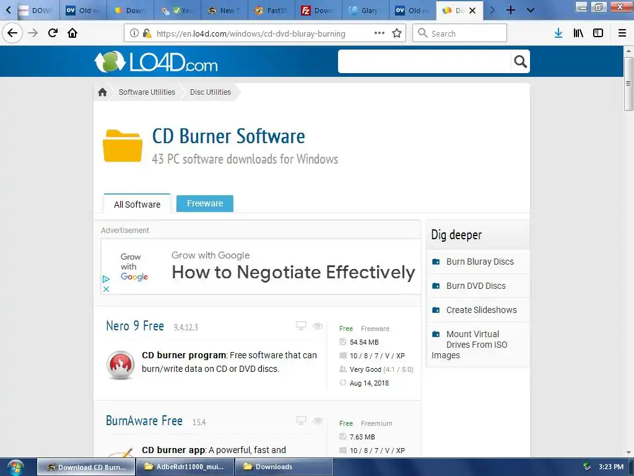The image size is (634, 476).
Task: Click the scrollbar up arrow
Action: click(628, 51)
